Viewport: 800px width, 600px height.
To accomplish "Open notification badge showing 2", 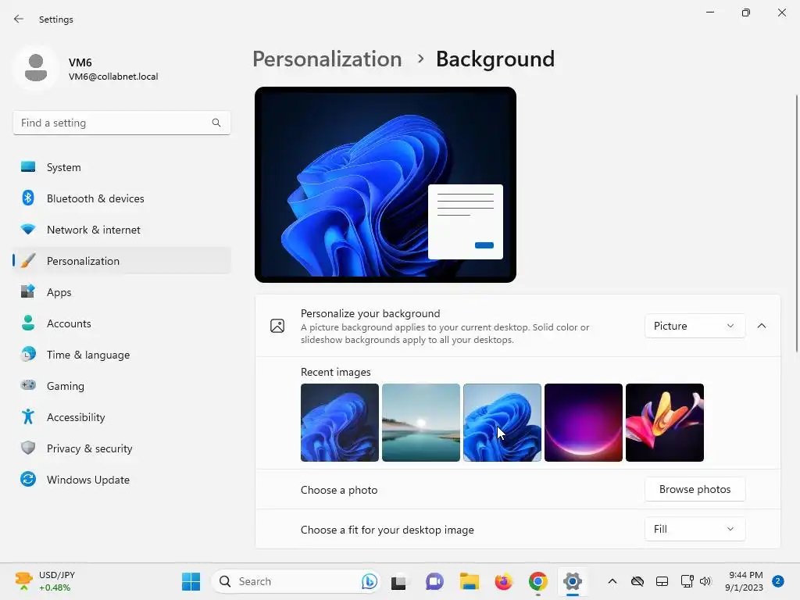I will pyautogui.click(x=777, y=581).
